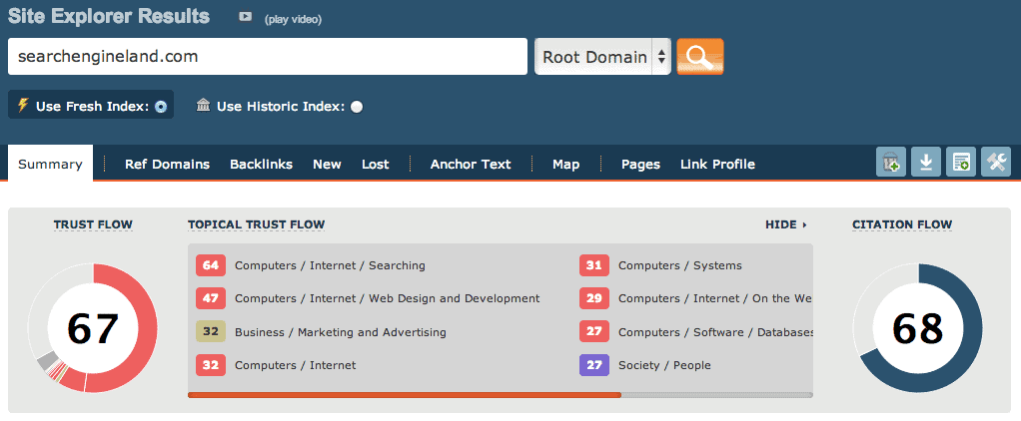Image resolution: width=1021 pixels, height=421 pixels.
Task: Click the add to bucket icon
Action: (x=891, y=163)
